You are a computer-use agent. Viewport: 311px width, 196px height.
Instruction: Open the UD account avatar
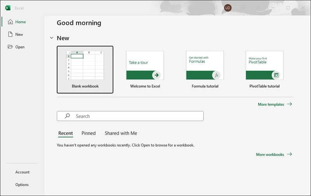pos(227,8)
